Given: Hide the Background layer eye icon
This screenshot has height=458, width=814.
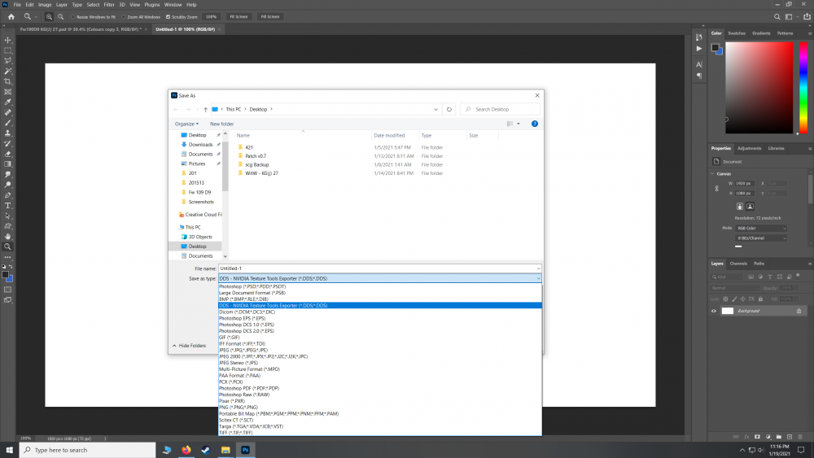Looking at the screenshot, I should (x=714, y=311).
